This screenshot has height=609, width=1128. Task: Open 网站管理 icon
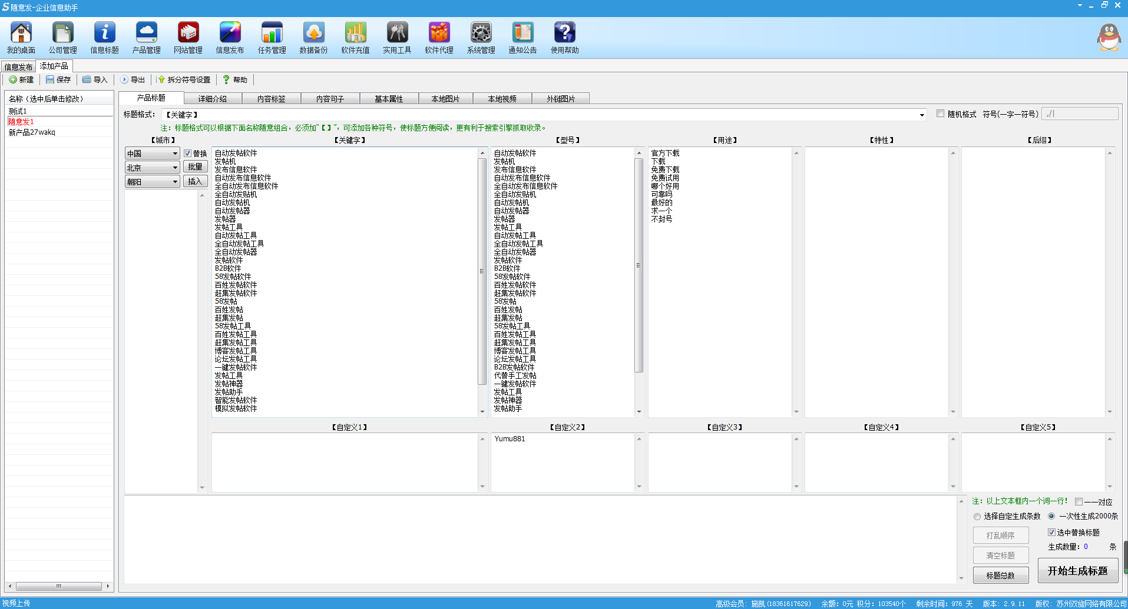[188, 38]
